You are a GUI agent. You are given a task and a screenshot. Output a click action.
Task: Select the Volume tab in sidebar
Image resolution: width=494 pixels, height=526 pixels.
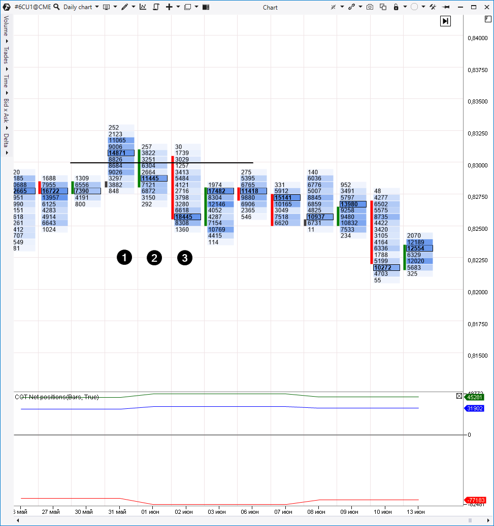pyautogui.click(x=6, y=26)
